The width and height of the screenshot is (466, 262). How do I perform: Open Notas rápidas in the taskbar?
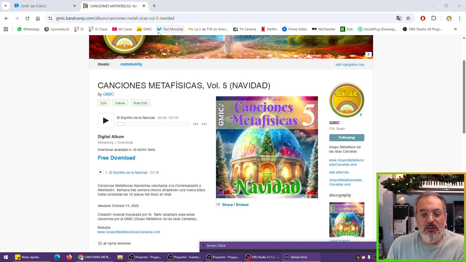[x=27, y=257]
